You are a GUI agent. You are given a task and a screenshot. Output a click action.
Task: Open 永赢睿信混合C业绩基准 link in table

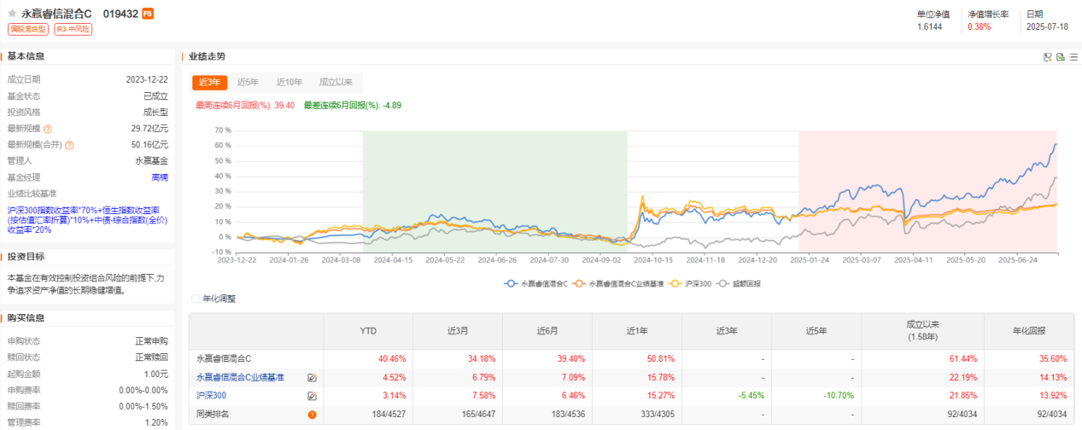[240, 377]
